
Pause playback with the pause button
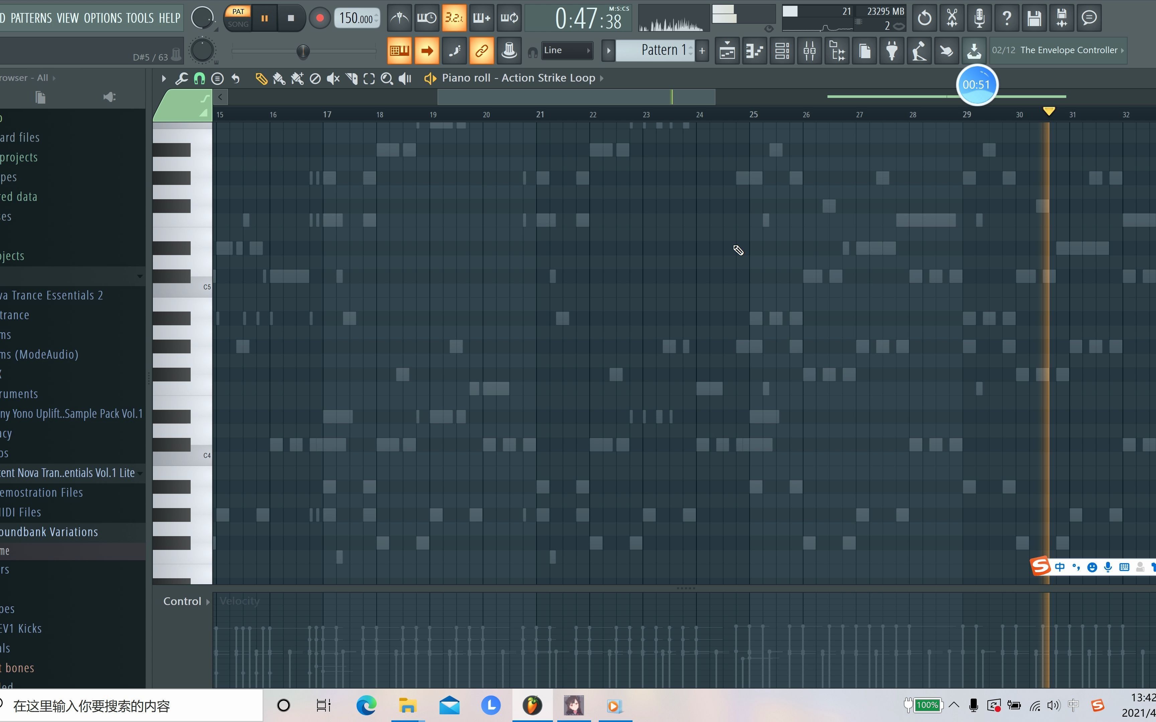[x=265, y=18]
